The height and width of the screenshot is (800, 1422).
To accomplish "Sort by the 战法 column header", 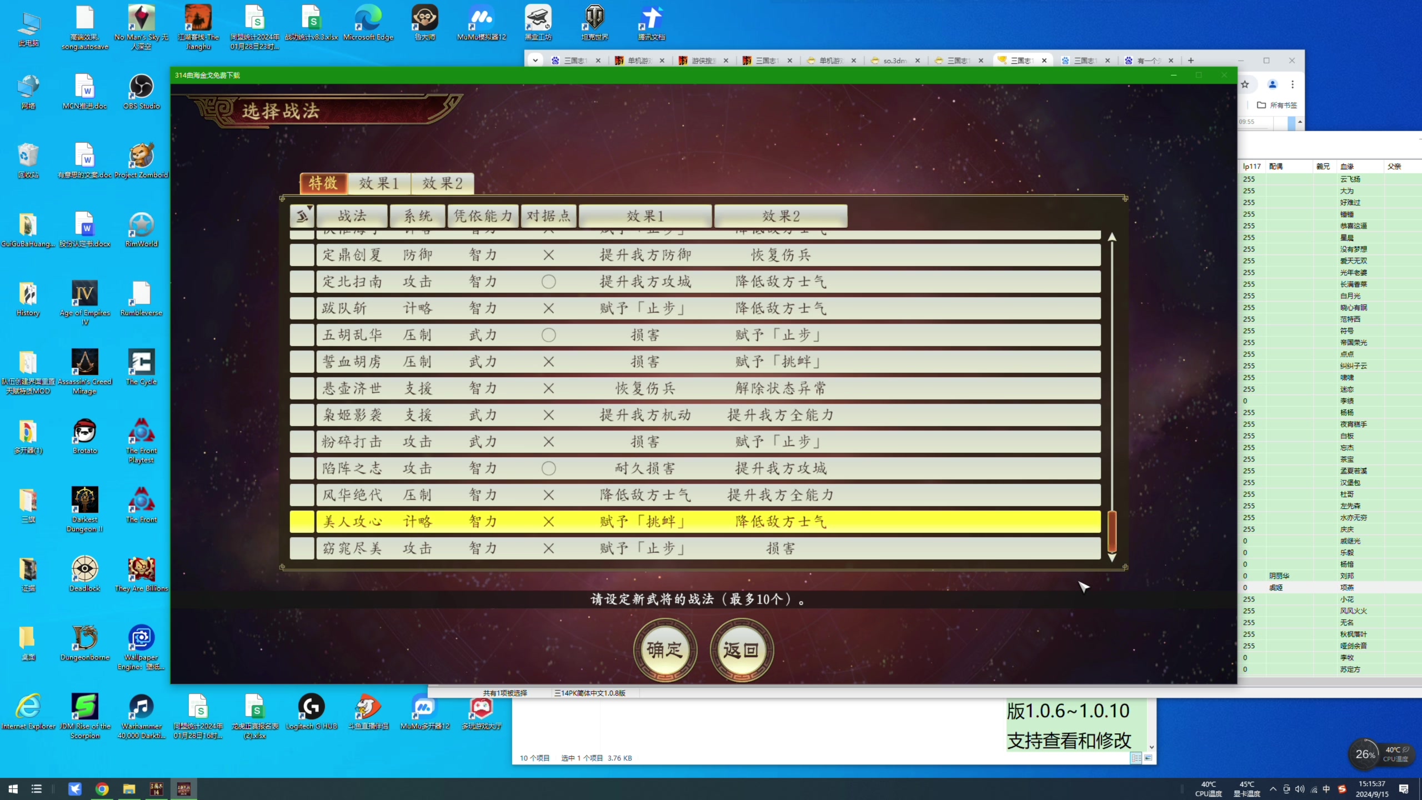I will tap(352, 216).
